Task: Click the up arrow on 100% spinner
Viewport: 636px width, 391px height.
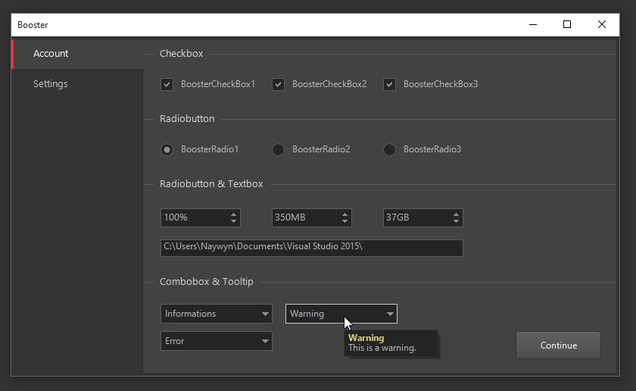Action: [x=234, y=214]
